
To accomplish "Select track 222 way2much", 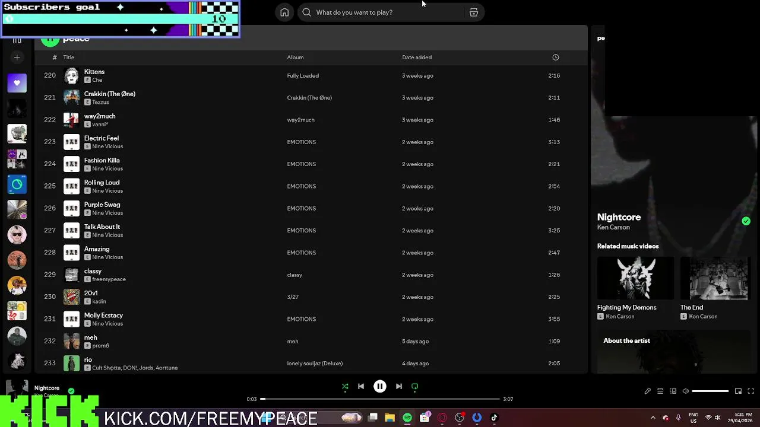I will tap(311, 120).
